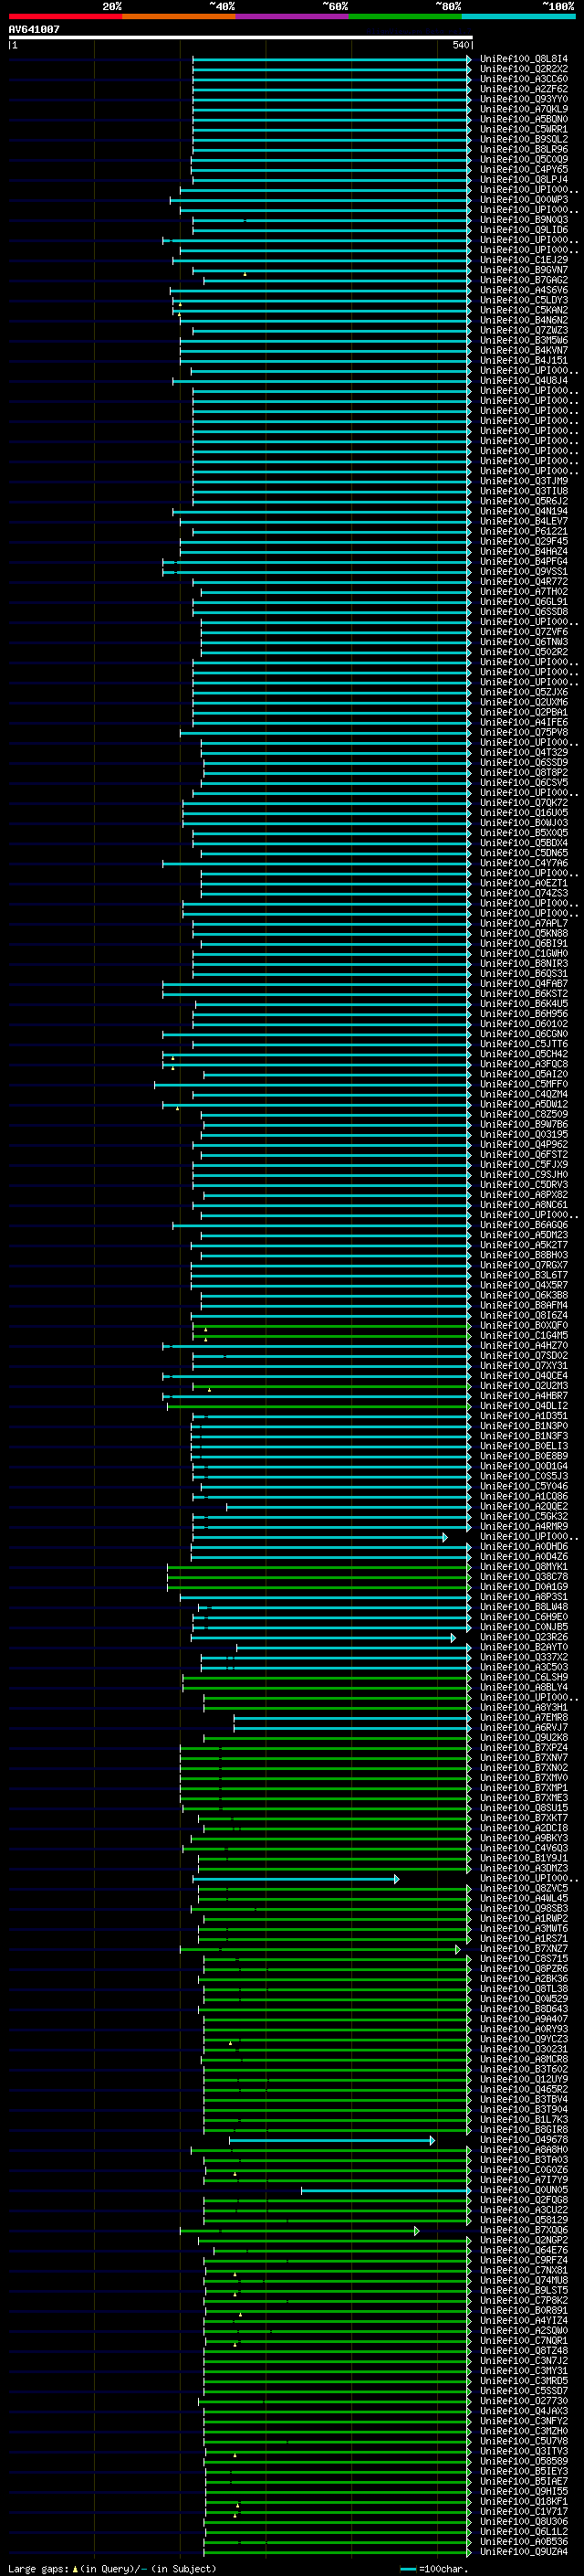Click the cyan ~100% legend color bar
This screenshot has height=2576, width=584.
point(518,16)
